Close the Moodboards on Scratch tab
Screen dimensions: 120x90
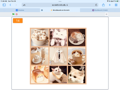(42, 10)
